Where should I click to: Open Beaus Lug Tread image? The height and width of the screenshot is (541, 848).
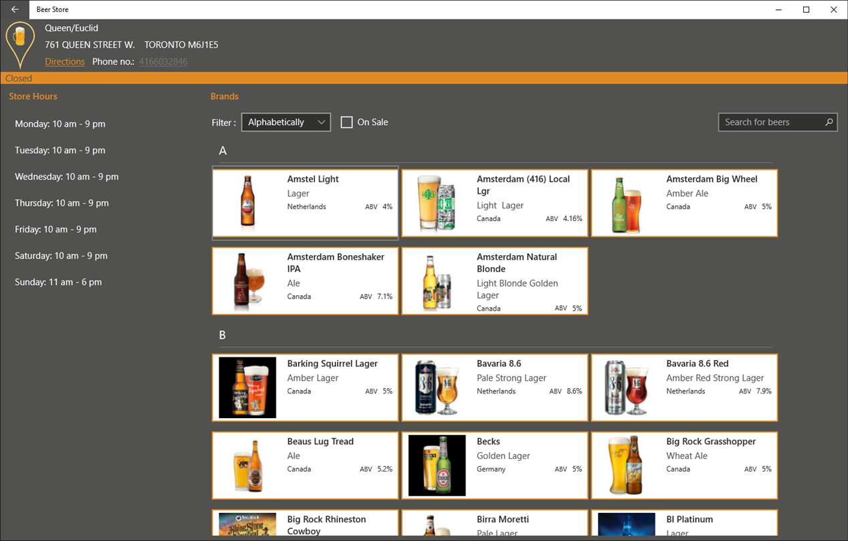point(247,466)
